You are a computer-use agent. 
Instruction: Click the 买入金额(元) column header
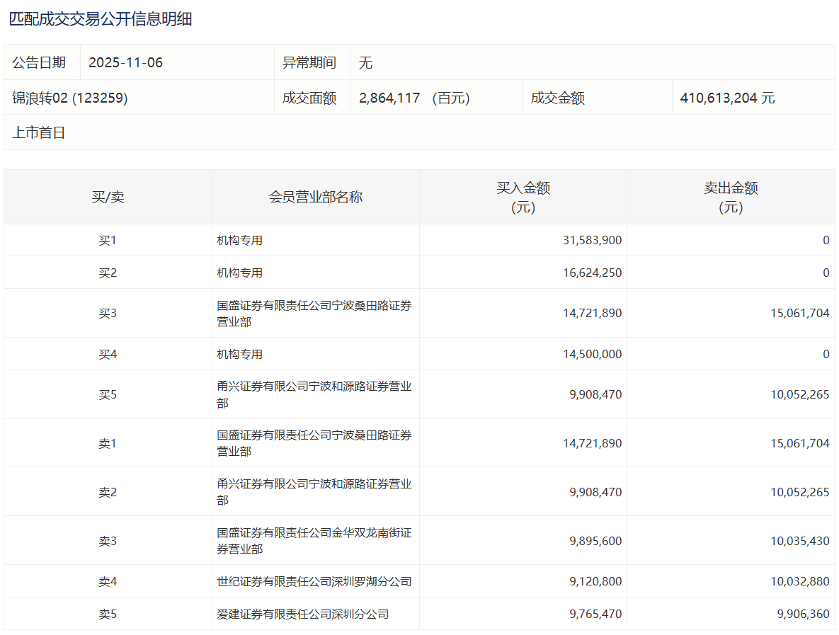pos(523,197)
